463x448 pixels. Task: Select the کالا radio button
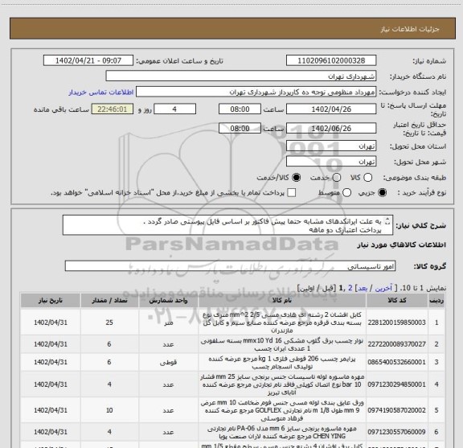coord(367,178)
